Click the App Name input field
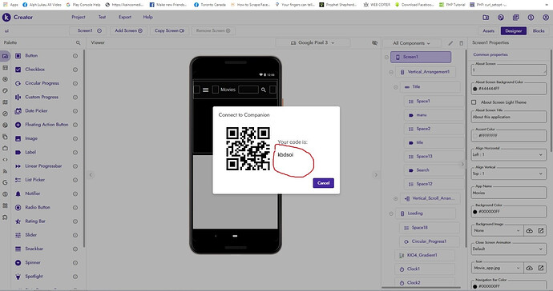The height and width of the screenshot is (291, 553). click(509, 193)
